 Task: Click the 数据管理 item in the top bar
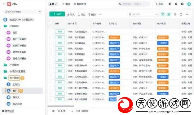(80, 4)
